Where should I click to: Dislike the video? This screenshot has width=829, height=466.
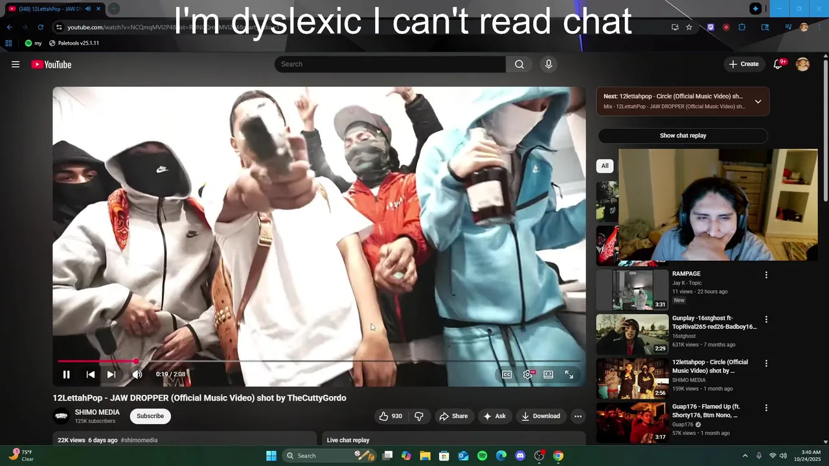(x=419, y=416)
